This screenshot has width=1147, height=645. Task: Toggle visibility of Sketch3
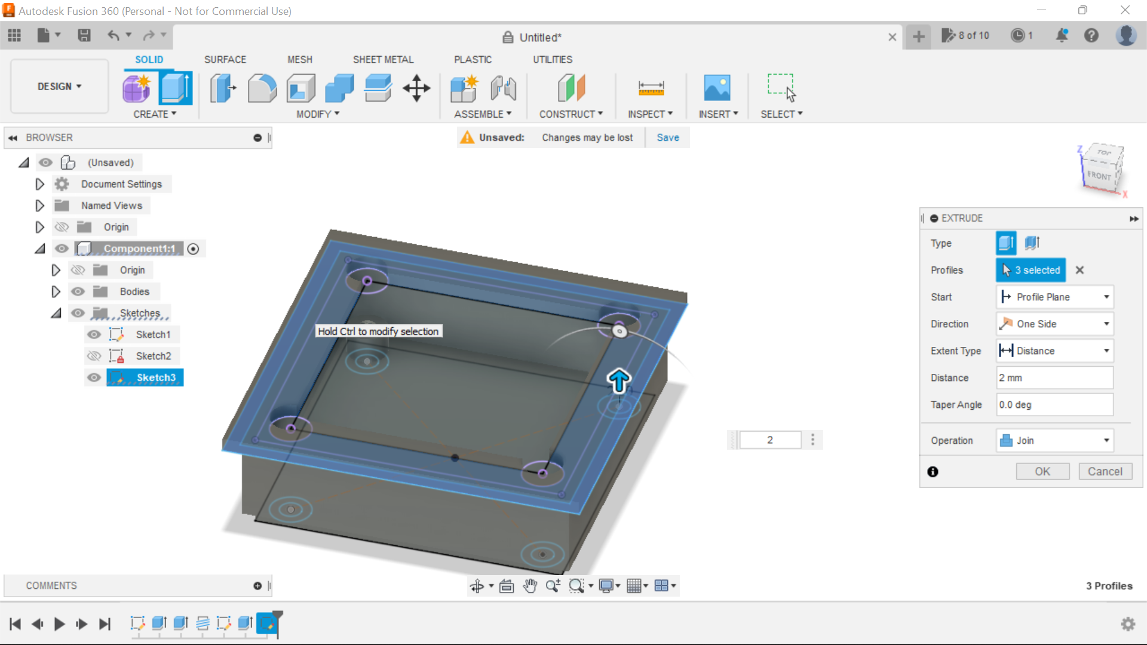coord(93,377)
